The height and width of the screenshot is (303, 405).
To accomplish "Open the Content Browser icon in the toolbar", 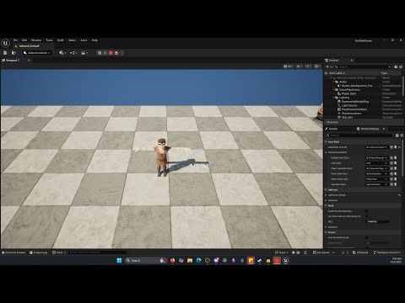I will (x=13, y=53).
